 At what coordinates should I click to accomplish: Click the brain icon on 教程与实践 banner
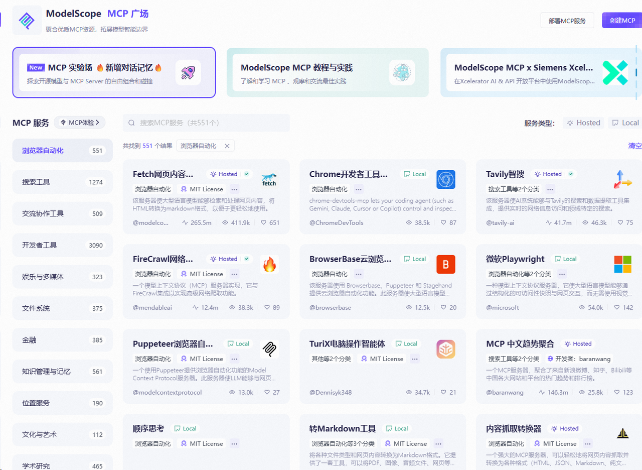(402, 72)
